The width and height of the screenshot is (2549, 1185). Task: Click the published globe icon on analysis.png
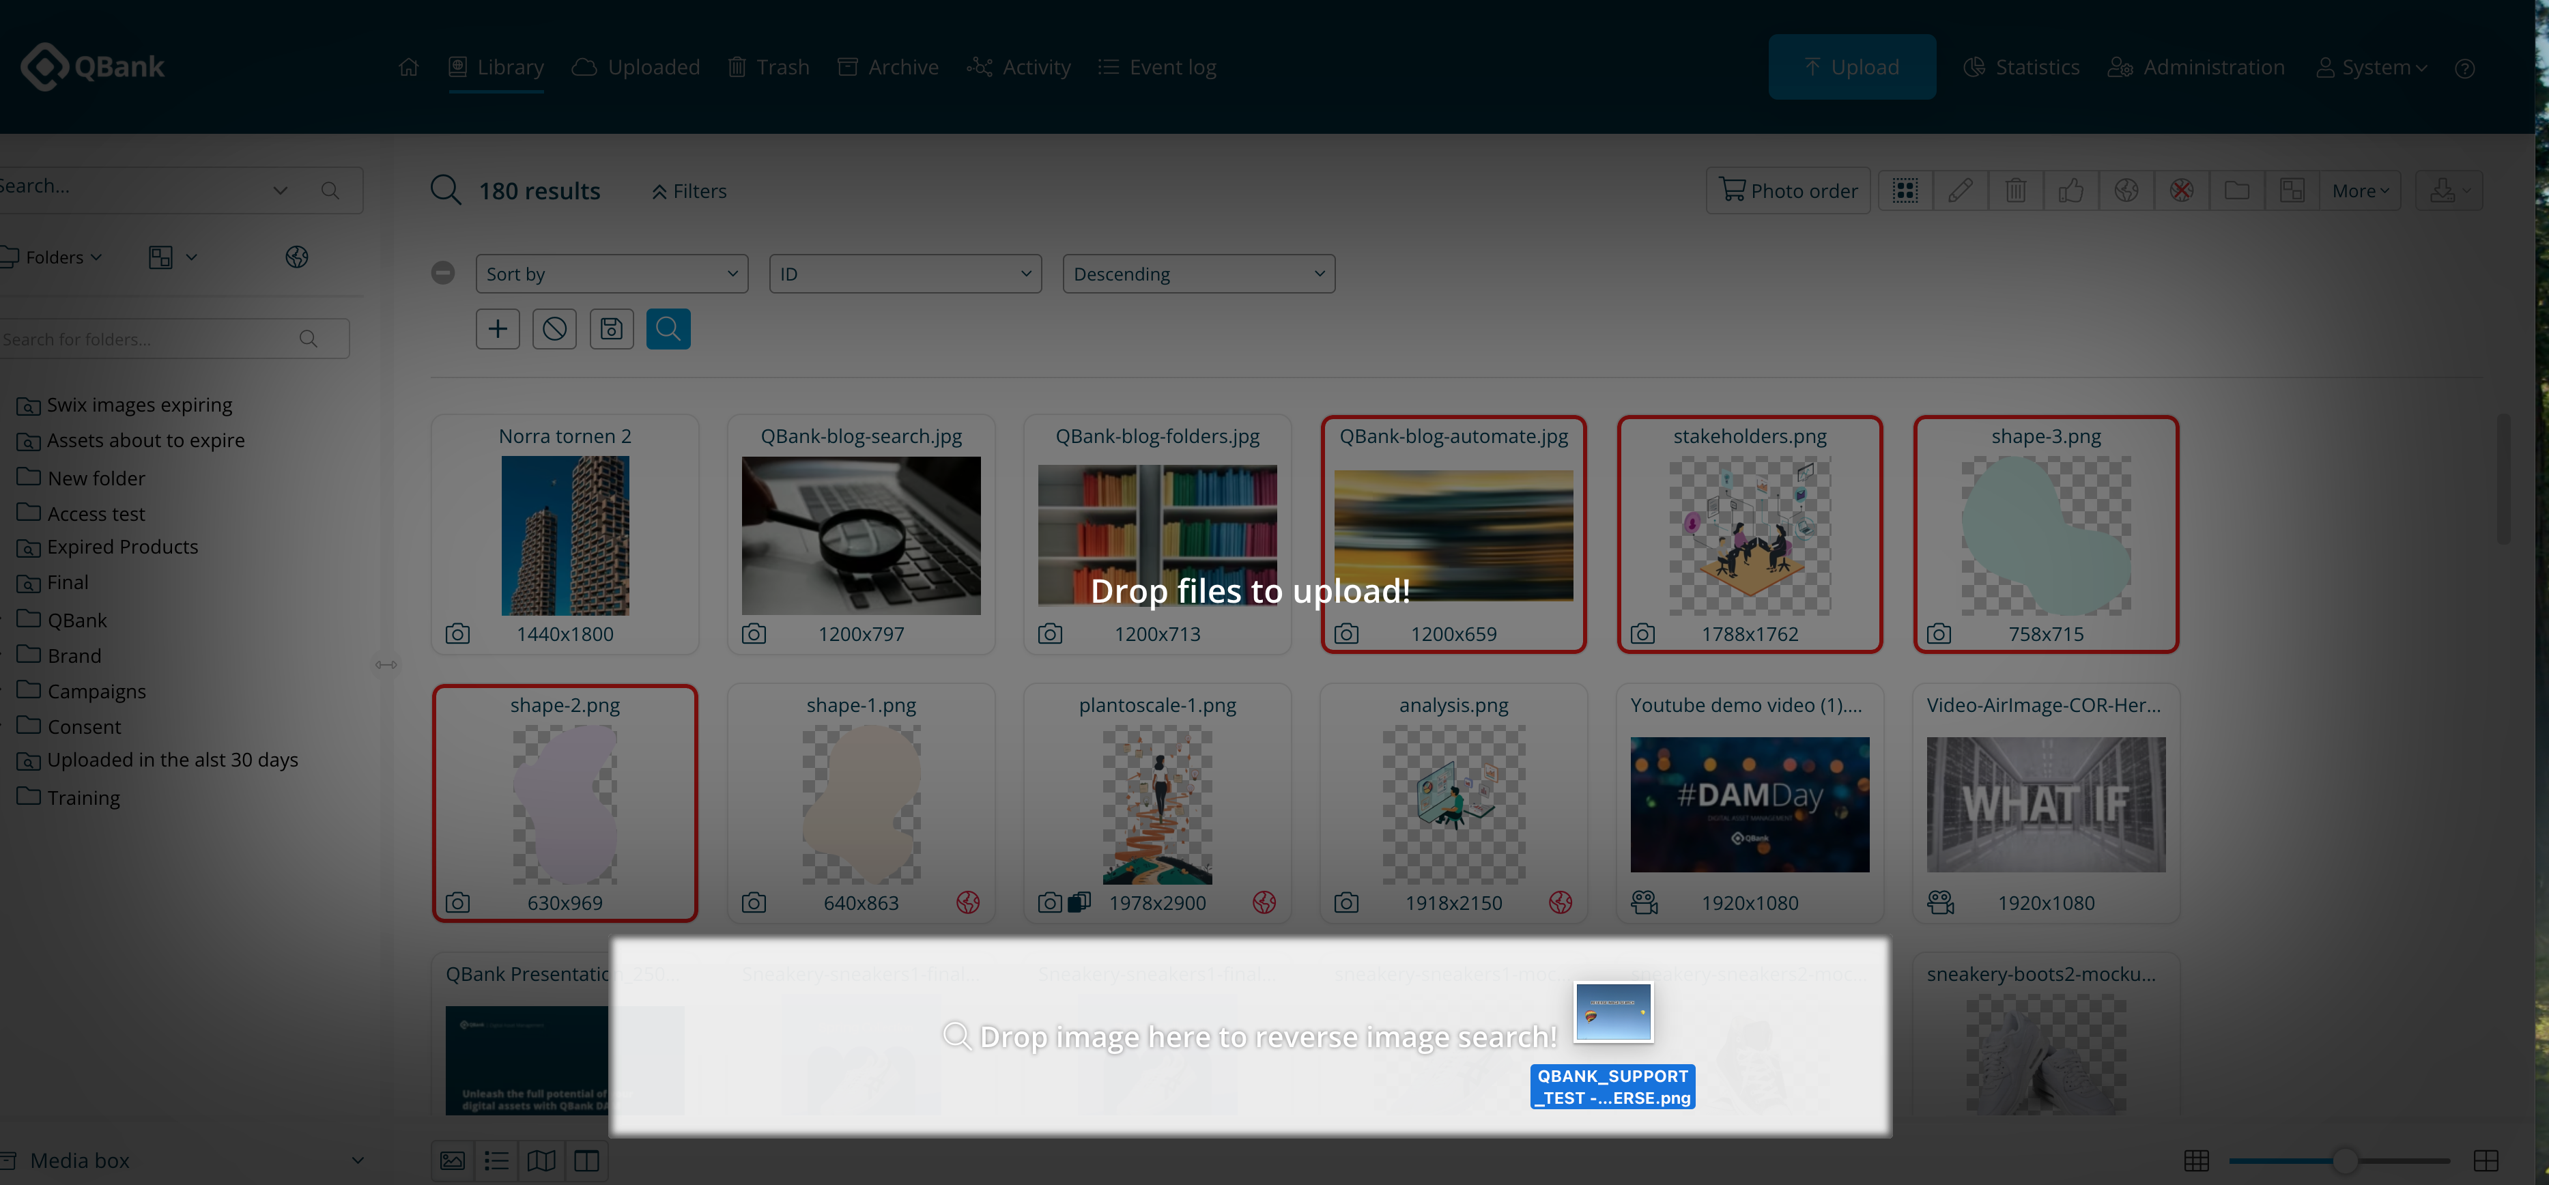pyautogui.click(x=1561, y=902)
